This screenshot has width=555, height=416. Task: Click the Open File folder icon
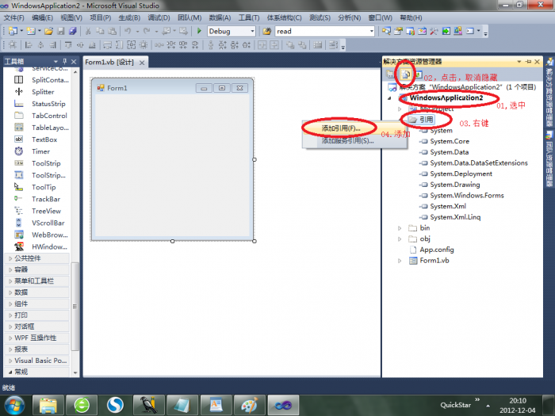(x=49, y=31)
